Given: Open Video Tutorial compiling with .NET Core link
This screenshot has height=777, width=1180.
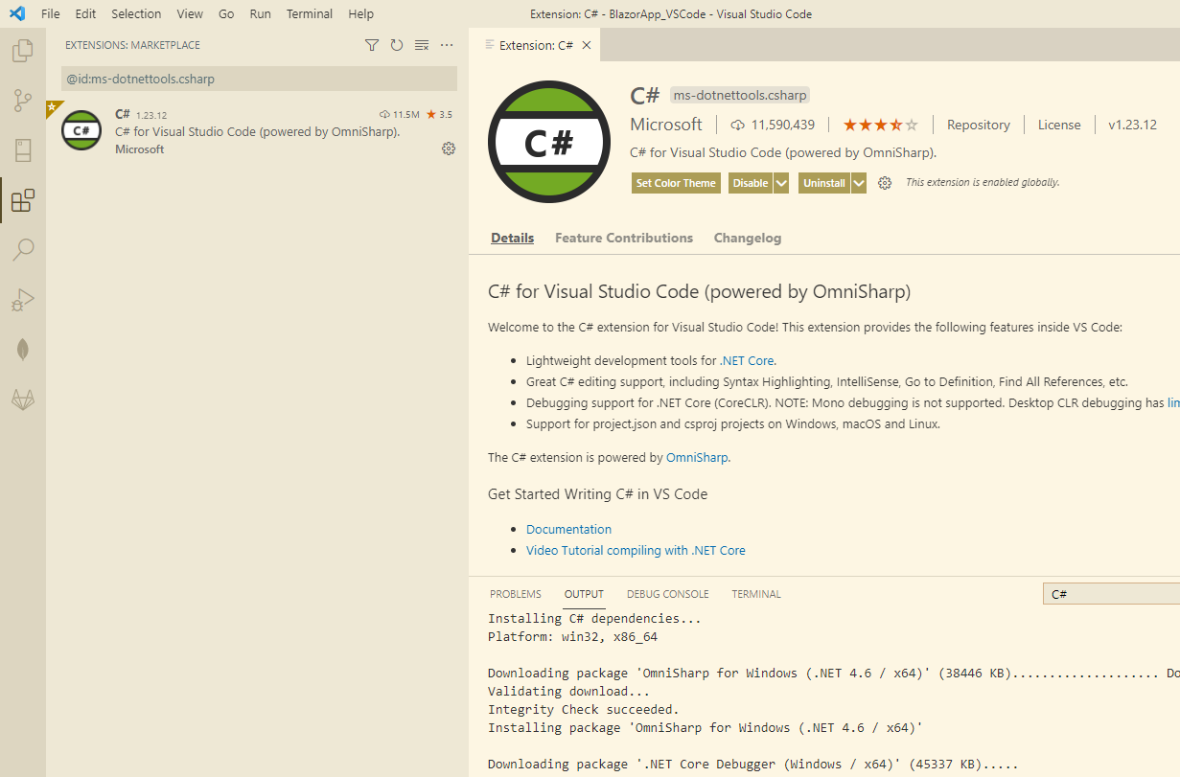Looking at the screenshot, I should tap(636, 550).
